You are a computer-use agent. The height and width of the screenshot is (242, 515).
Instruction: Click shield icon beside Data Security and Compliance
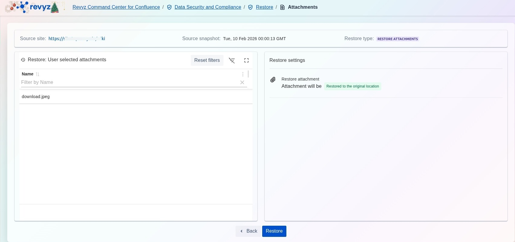[x=169, y=7]
